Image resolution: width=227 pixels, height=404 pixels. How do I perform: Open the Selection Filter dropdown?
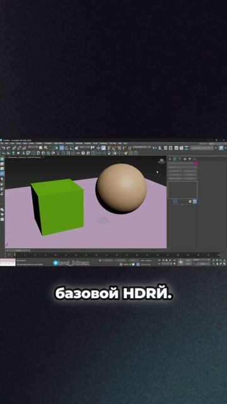pyautogui.click(x=33, y=147)
